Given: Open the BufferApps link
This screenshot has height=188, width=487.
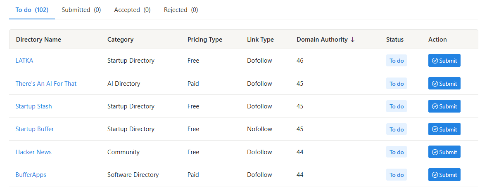Looking at the screenshot, I should pyautogui.click(x=31, y=175).
